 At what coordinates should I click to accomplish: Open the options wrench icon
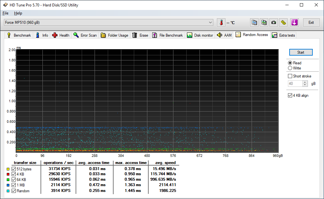pyautogui.click(x=283, y=23)
